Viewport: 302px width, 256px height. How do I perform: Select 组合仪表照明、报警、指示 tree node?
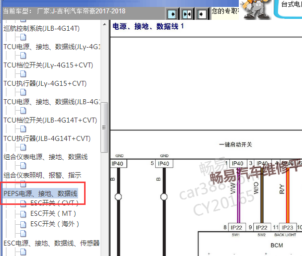(x=42, y=175)
